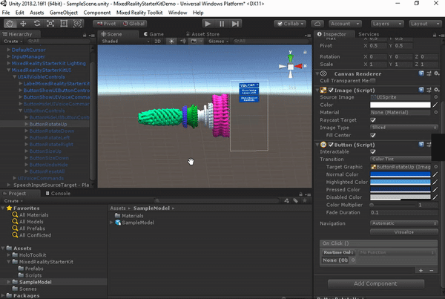Image resolution: width=445 pixels, height=299 pixels.
Task: Open the Image Type dropdown
Action: 404,128
